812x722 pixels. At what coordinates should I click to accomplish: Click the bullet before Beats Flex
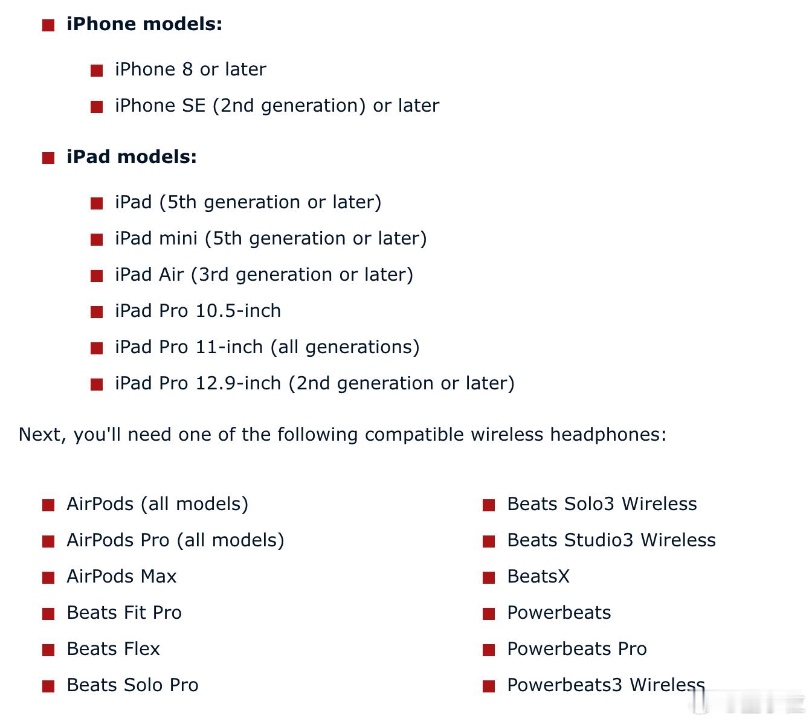(48, 650)
